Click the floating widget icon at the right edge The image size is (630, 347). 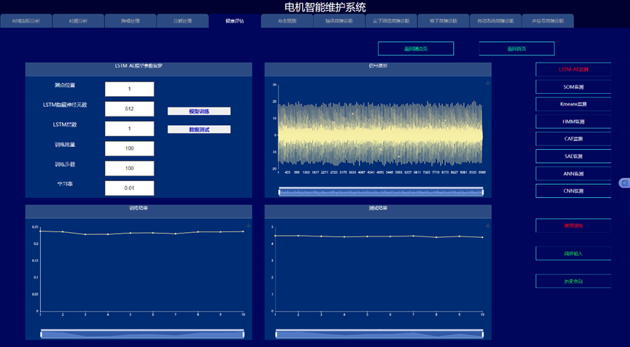[624, 183]
